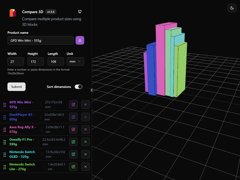Image resolution: width=240 pixels, height=180 pixels.
Task: Open the GitHub repository icon
Action: 80,12
